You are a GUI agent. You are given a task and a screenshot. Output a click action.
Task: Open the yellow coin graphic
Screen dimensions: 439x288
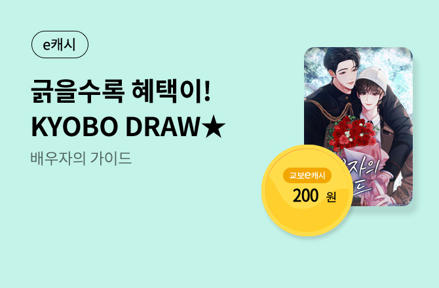307,190
